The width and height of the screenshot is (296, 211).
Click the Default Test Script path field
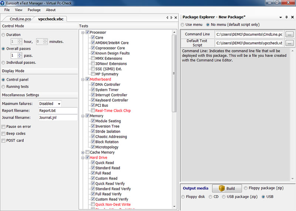(249, 43)
